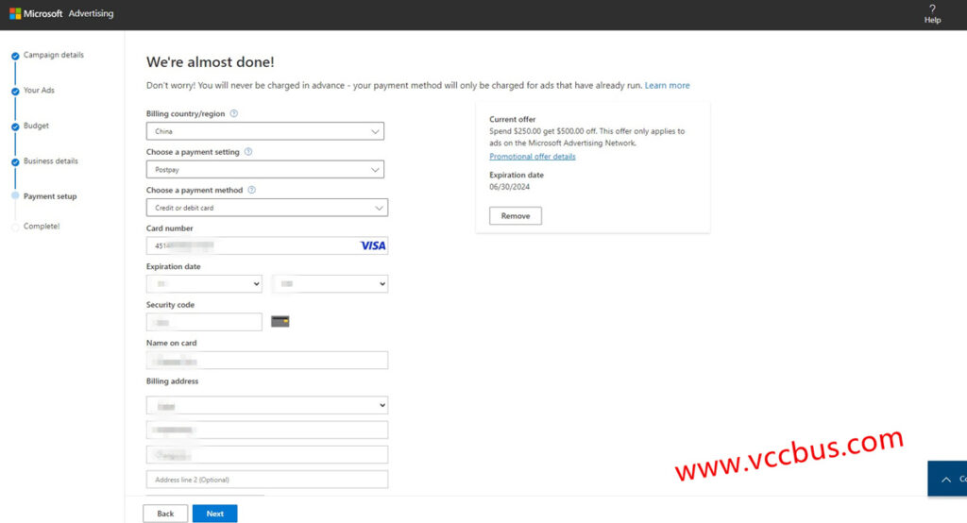This screenshot has width=967, height=523.
Task: Click the Billing country/region help icon
Action: pos(234,113)
